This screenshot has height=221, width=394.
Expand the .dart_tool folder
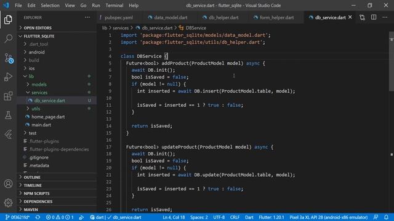38,44
